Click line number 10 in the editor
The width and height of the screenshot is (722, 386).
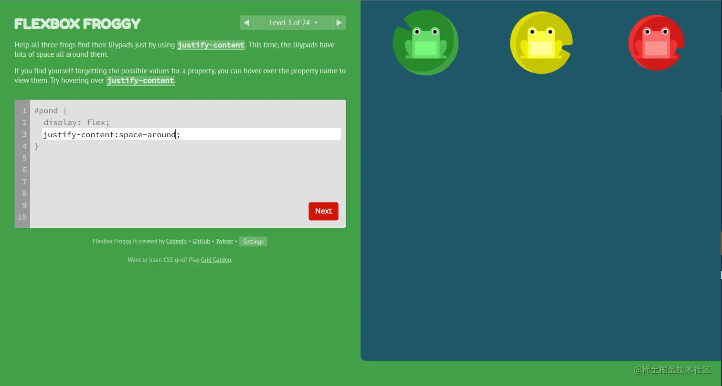22,217
